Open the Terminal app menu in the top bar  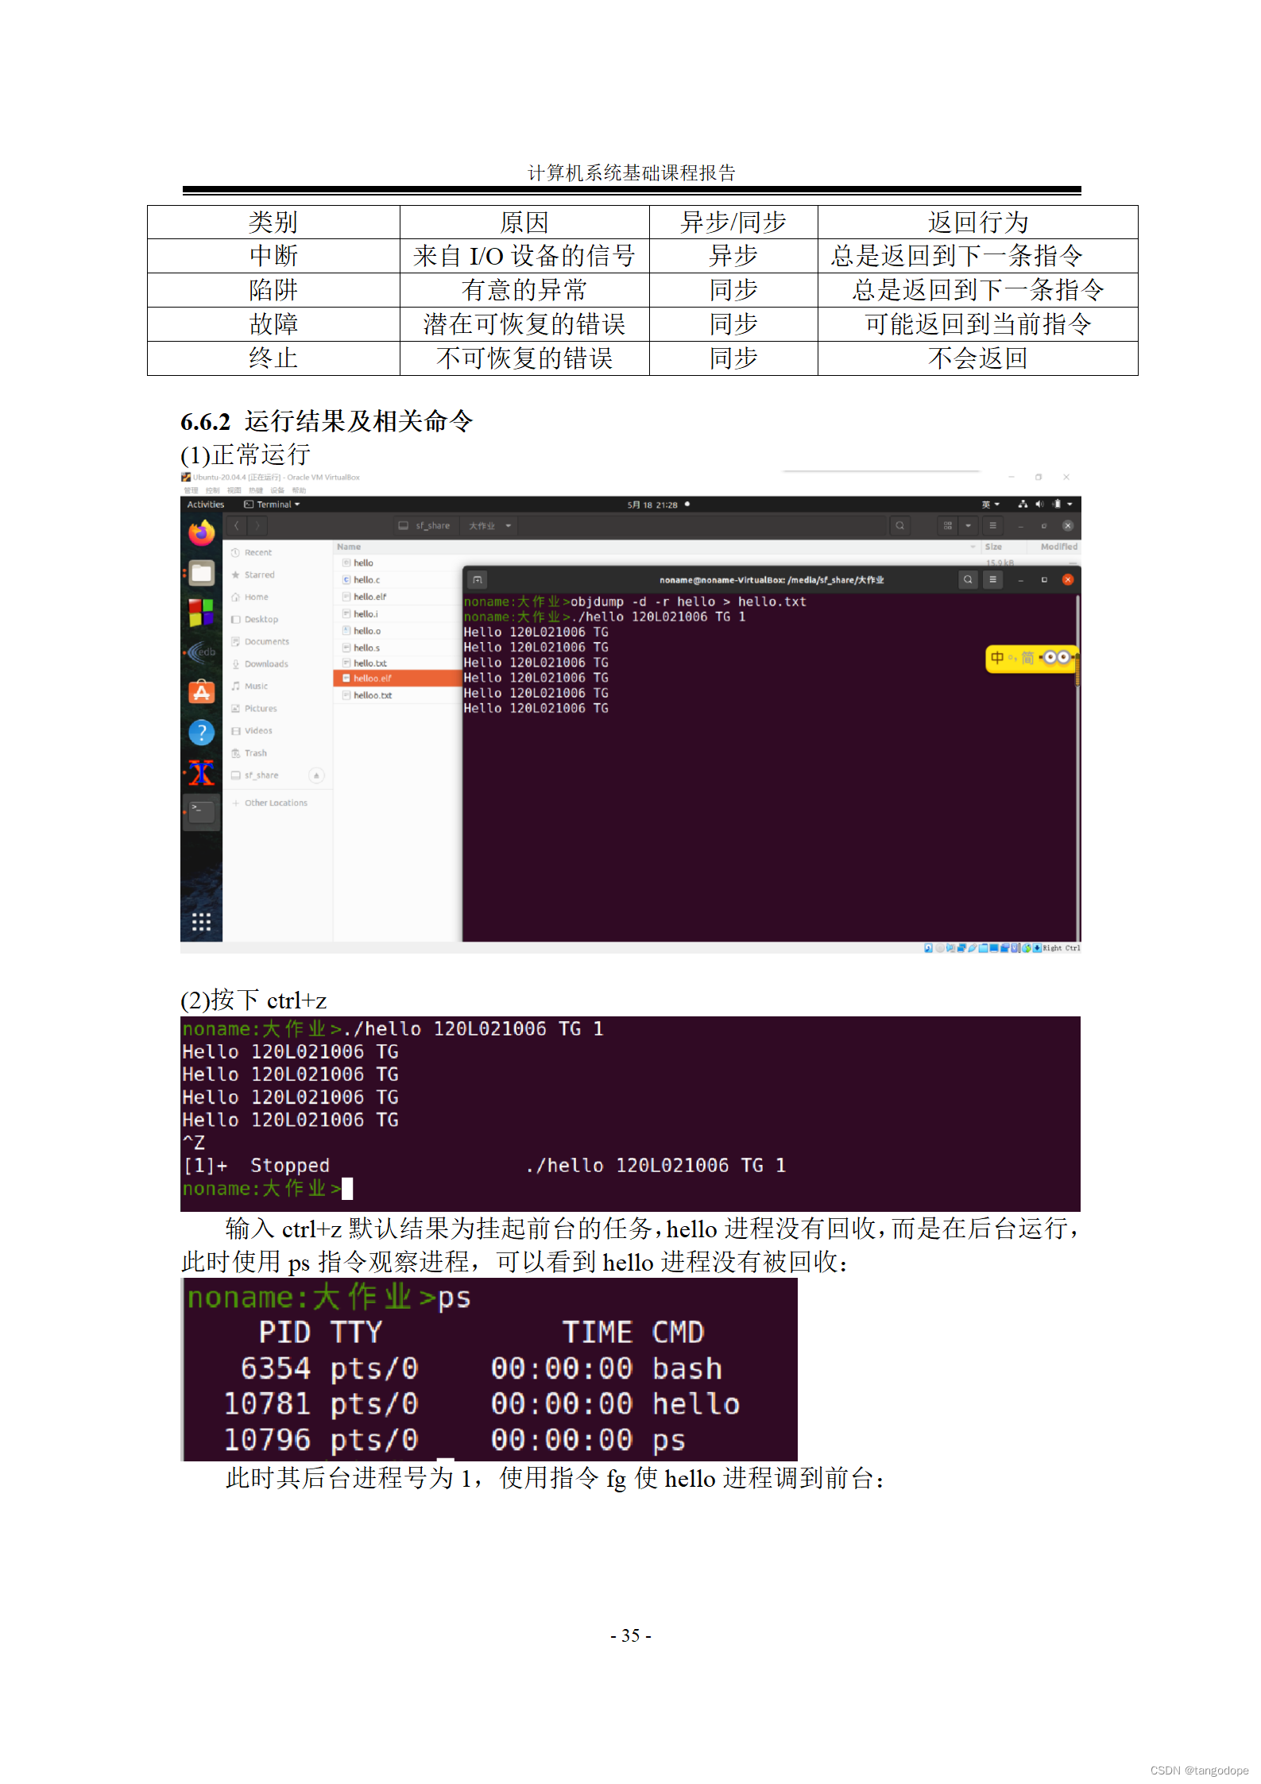[x=272, y=504]
